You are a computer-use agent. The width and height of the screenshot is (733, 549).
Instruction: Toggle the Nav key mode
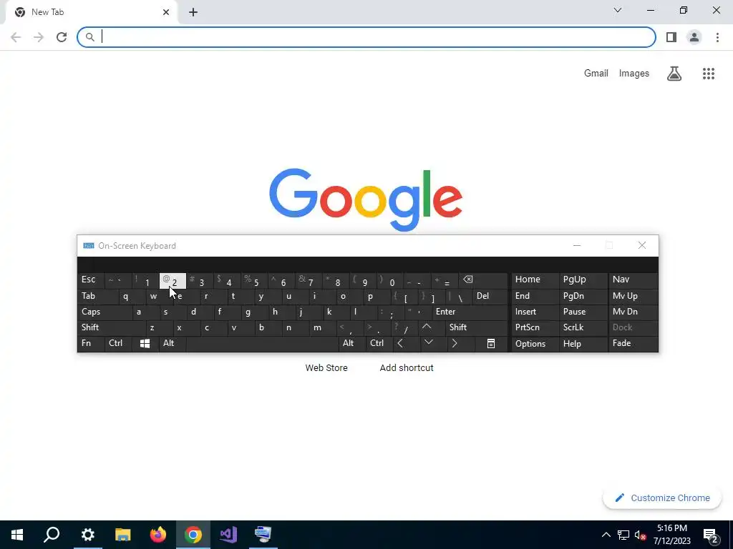pyautogui.click(x=633, y=280)
